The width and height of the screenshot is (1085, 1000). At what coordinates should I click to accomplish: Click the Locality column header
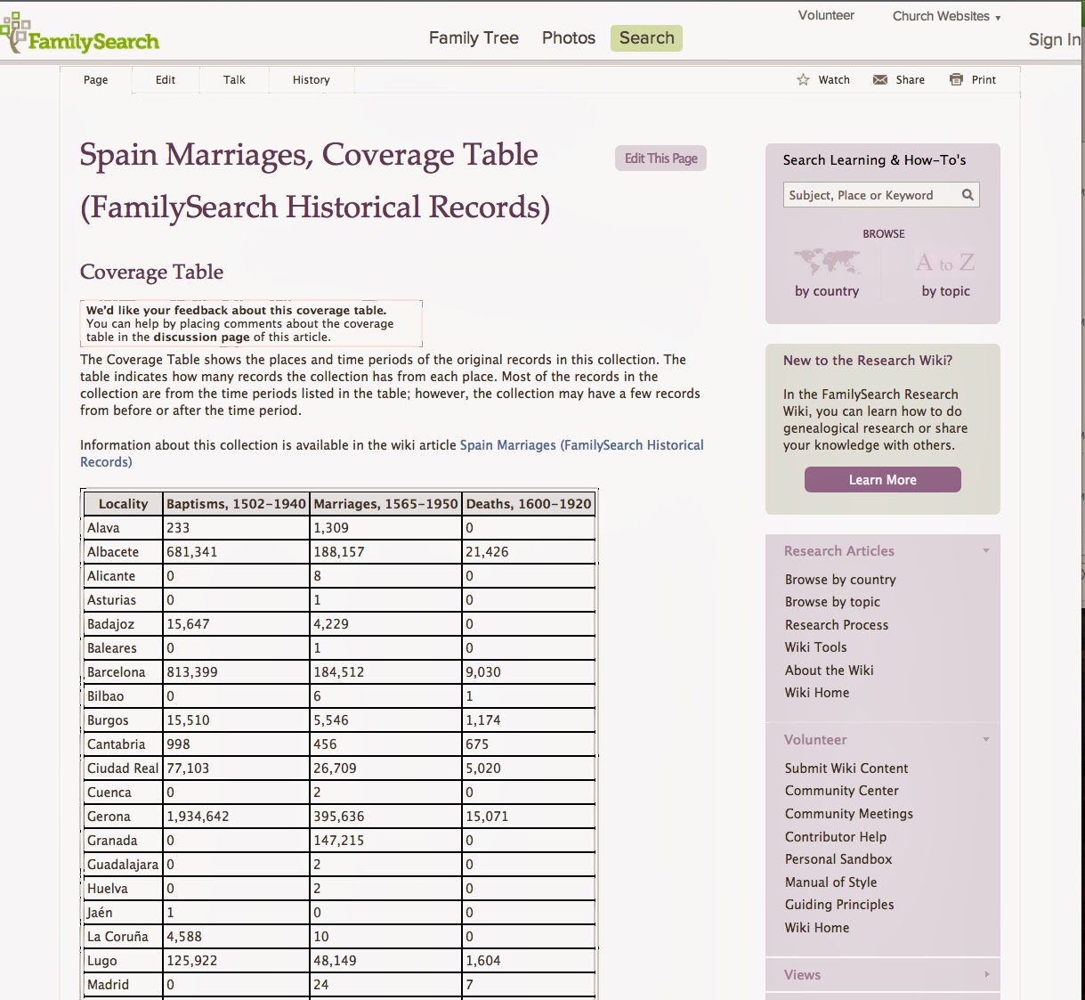(x=123, y=504)
